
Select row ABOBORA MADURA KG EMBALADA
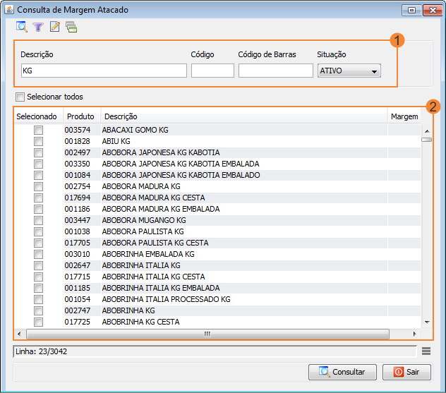pyautogui.click(x=217, y=209)
